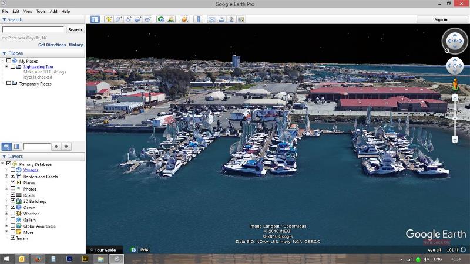Collapse the Layers panel header
470x264 pixels.
pyautogui.click(x=5, y=156)
